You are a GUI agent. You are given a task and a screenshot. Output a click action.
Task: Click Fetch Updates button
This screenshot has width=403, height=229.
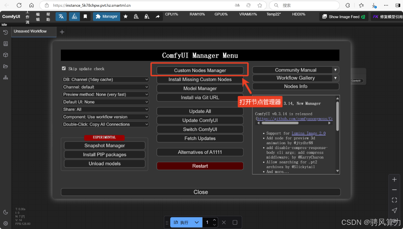coord(200,139)
